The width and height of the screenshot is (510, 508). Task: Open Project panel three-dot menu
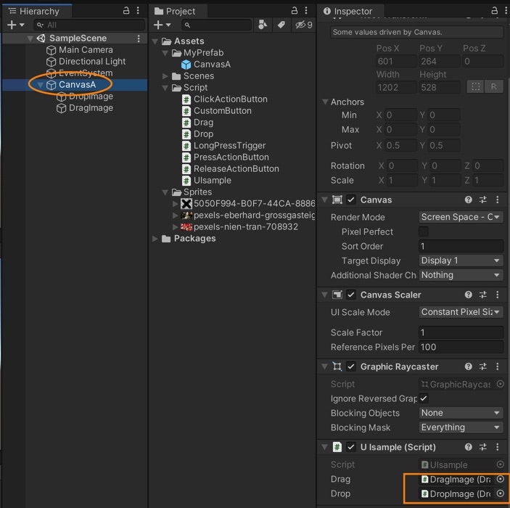pos(306,11)
